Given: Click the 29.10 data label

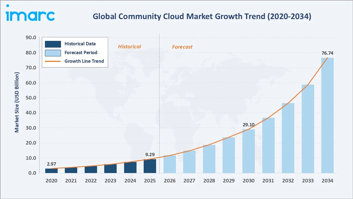Looking at the screenshot, I should 248,125.
